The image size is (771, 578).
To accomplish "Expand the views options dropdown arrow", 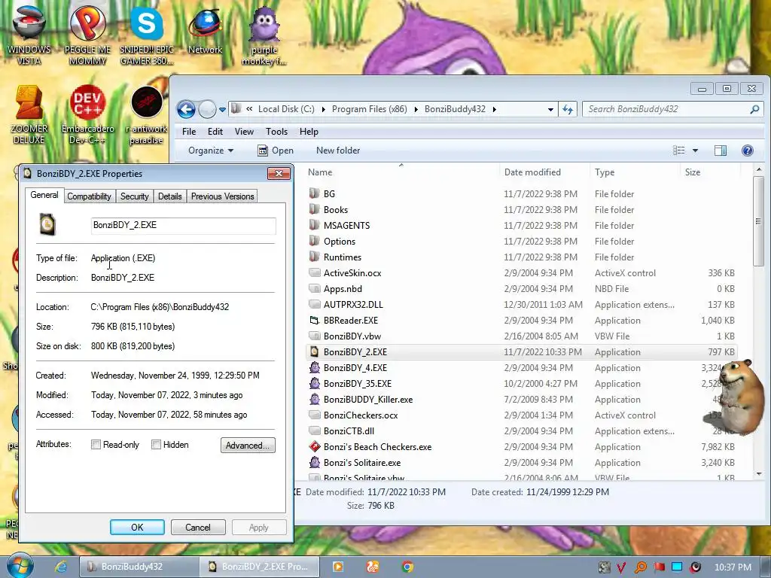I will (695, 151).
